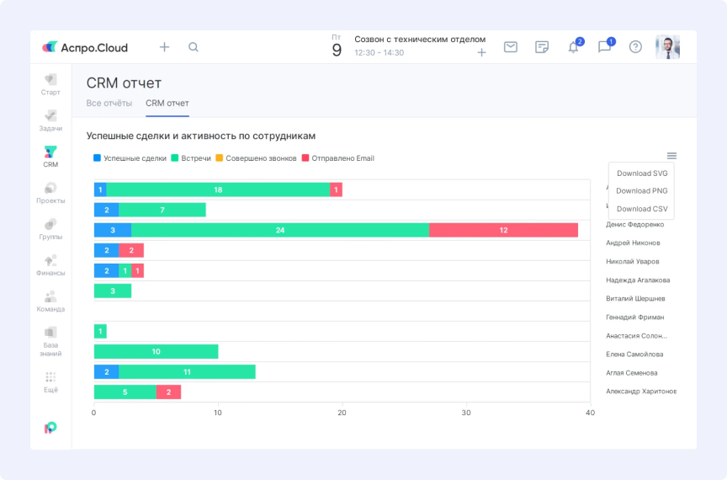Image resolution: width=727 pixels, height=480 pixels.
Task: Select Download PNG menu option
Action: (x=641, y=191)
